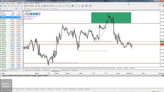This screenshot has width=164, height=92.
Task: Open the Вставка menu
Action: (13, 3)
